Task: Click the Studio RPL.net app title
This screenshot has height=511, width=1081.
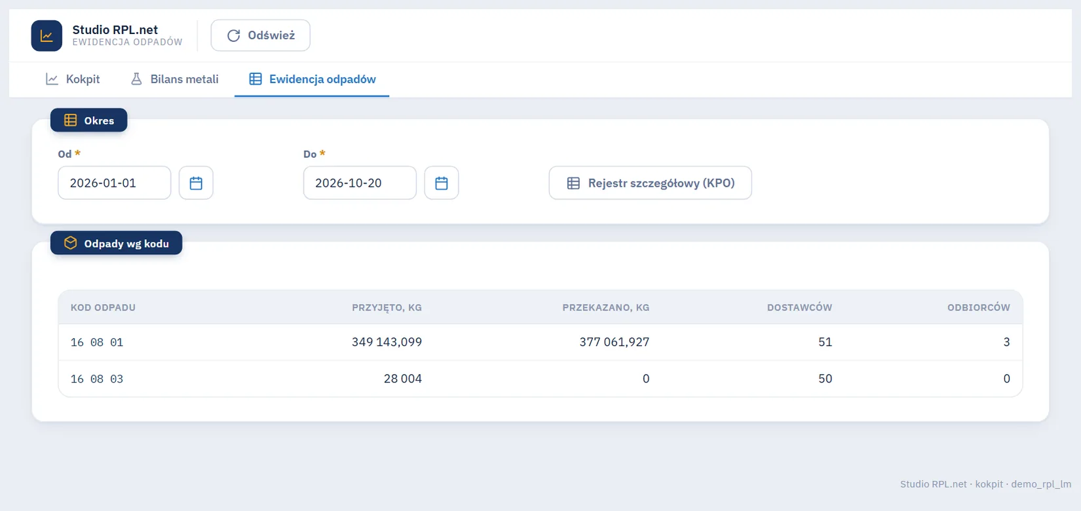Action: (115, 29)
